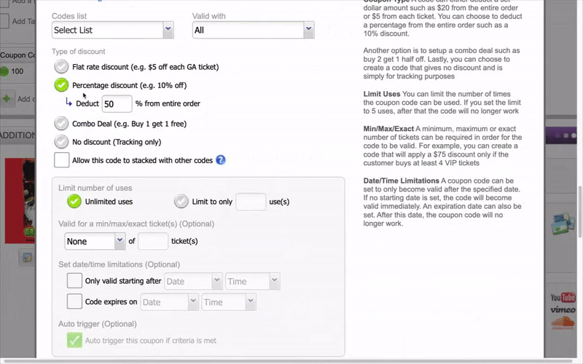The height and width of the screenshot is (364, 583).
Task: Open the min/max/exact None dropdown
Action: pos(95,241)
